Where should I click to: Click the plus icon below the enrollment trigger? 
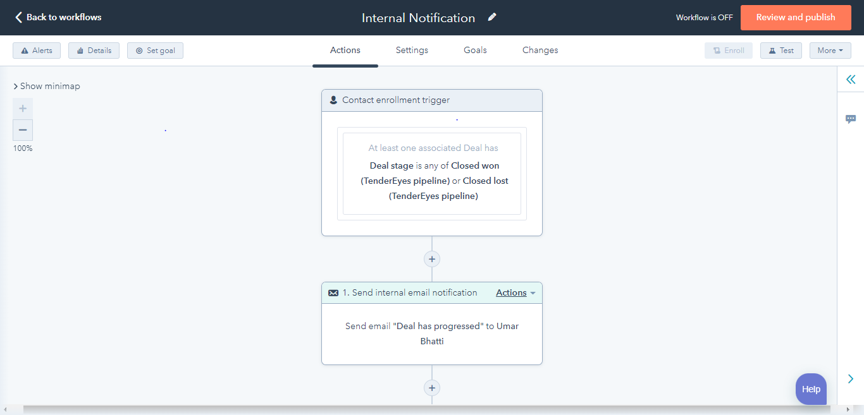pos(431,258)
